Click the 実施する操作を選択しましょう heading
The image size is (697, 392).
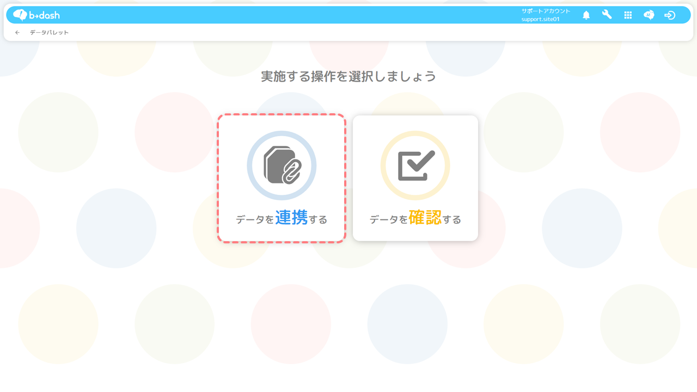(348, 76)
